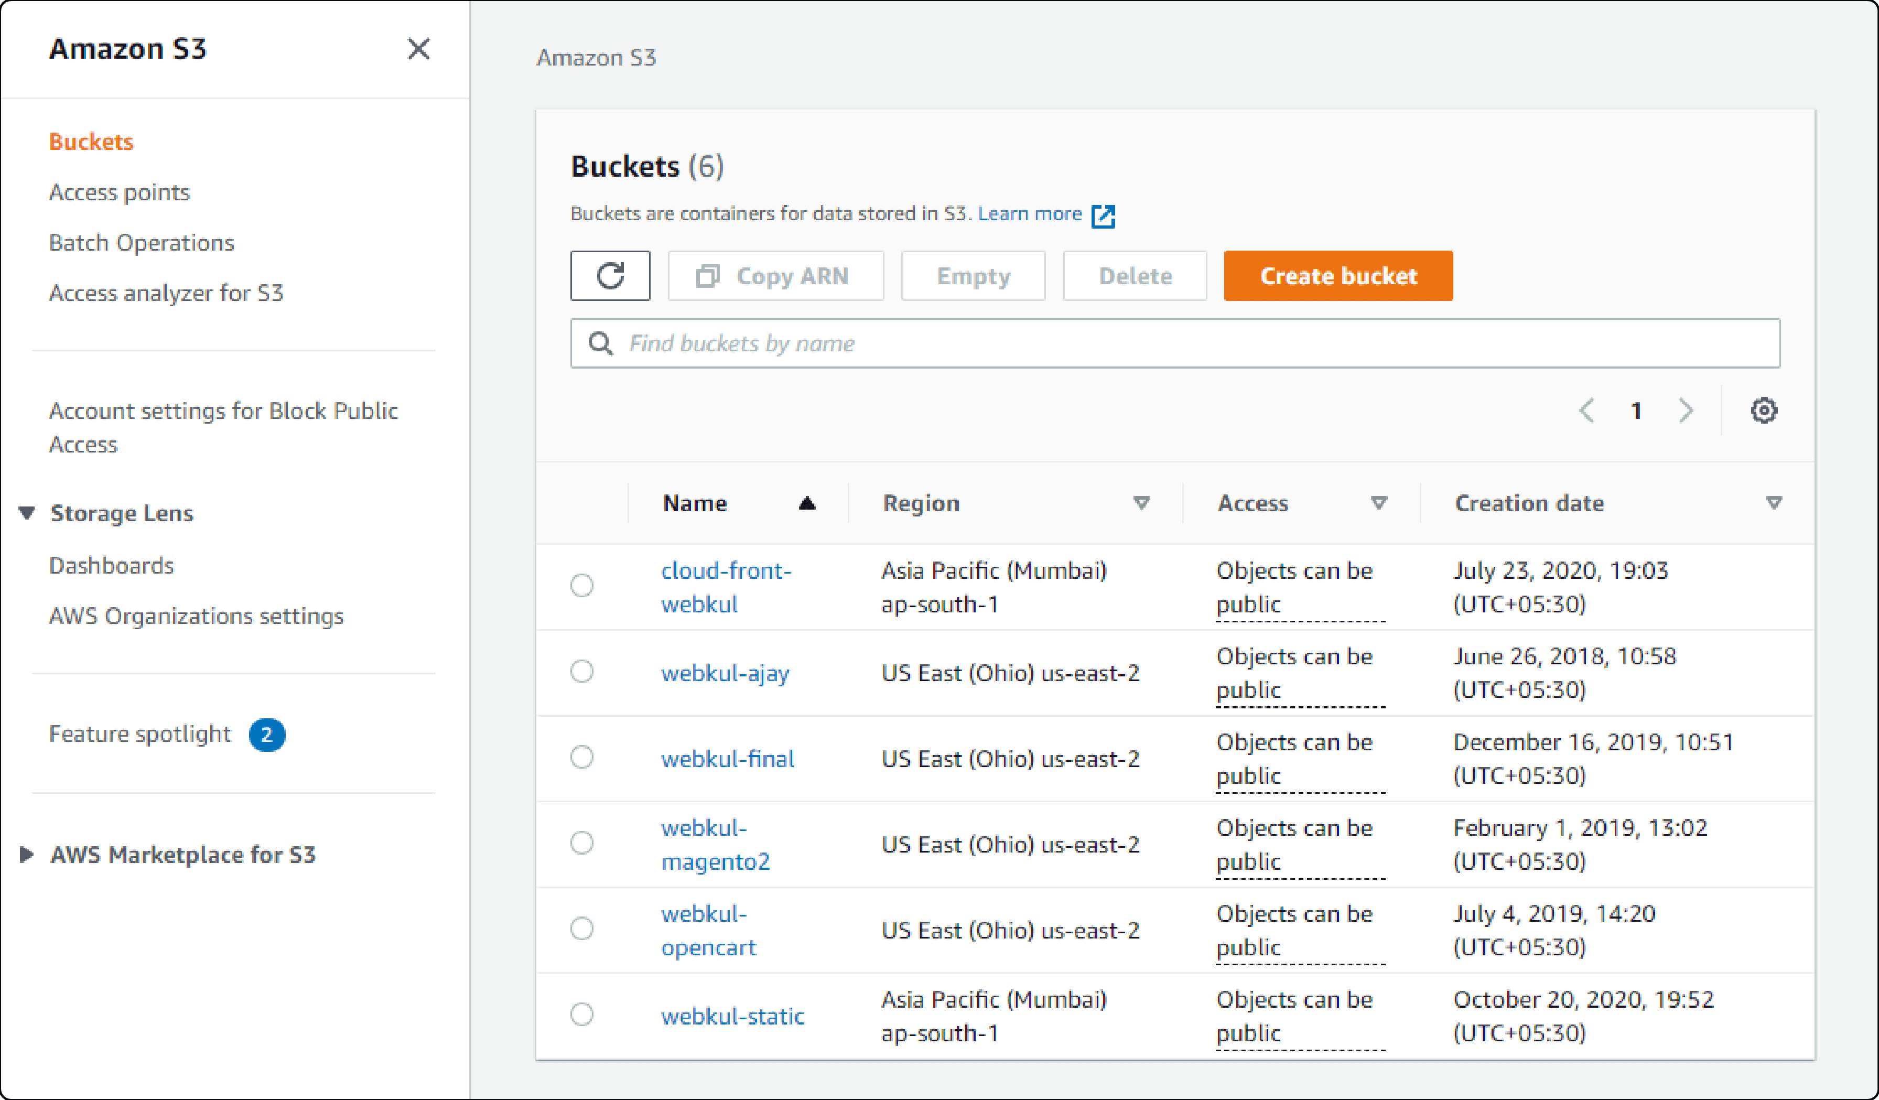Select the webkul-opencart bucket radio button
Image resolution: width=1879 pixels, height=1100 pixels.
coord(581,929)
